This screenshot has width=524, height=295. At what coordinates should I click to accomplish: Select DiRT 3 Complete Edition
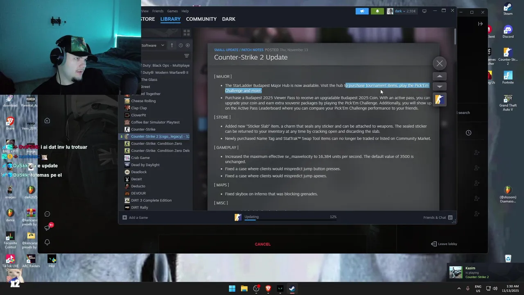[x=151, y=200]
